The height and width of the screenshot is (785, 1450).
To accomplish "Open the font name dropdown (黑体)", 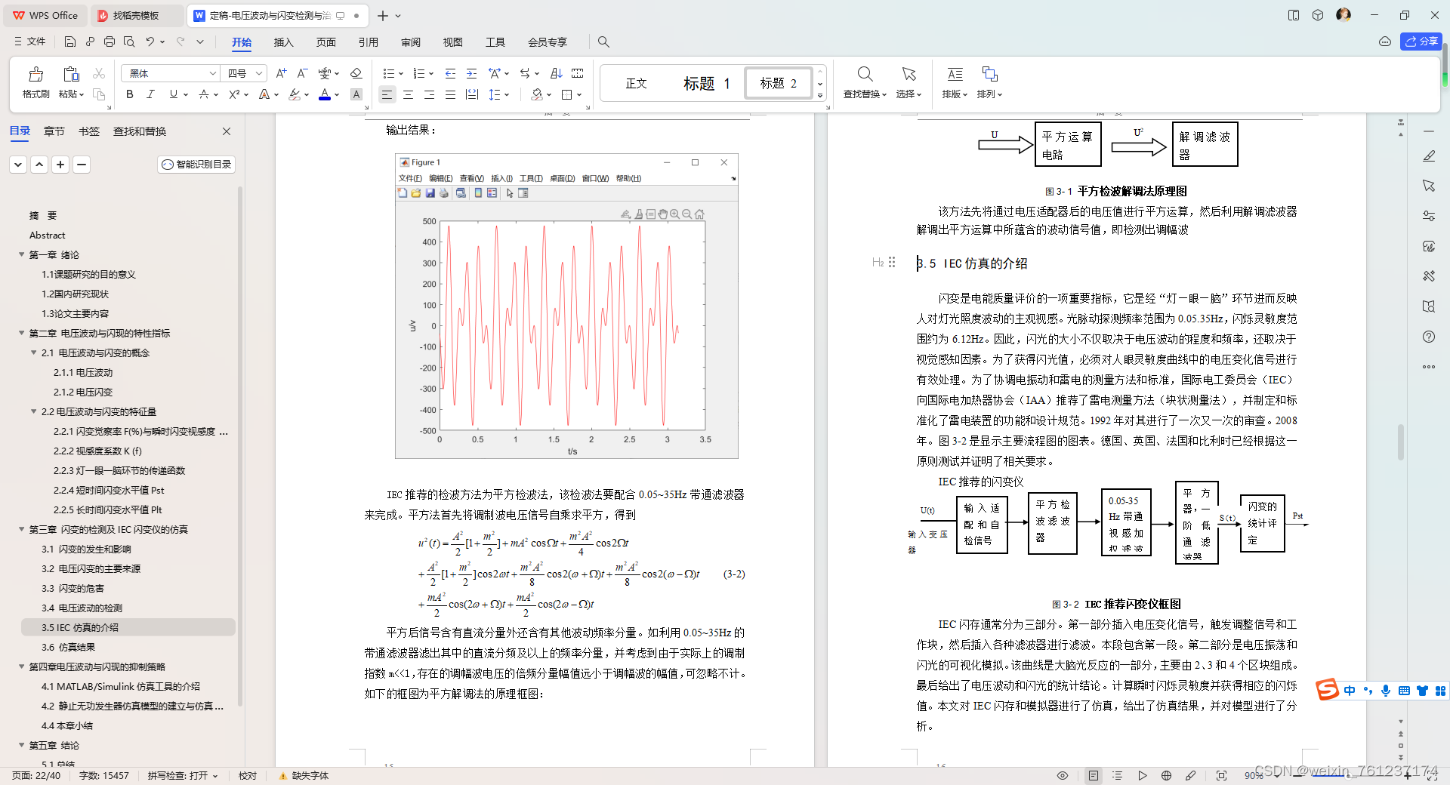I will pyautogui.click(x=212, y=73).
